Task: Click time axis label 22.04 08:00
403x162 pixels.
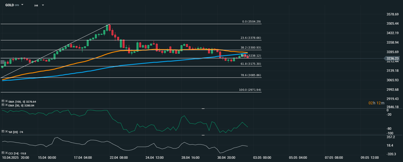Action: pyautogui.click(x=119, y=157)
